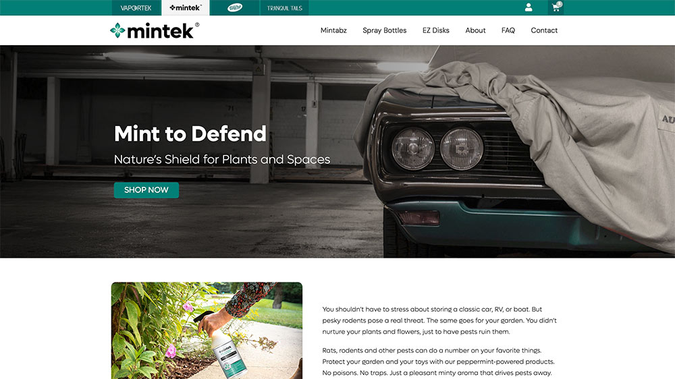Open the EZ Disks menu
The height and width of the screenshot is (379, 675).
[x=435, y=30]
